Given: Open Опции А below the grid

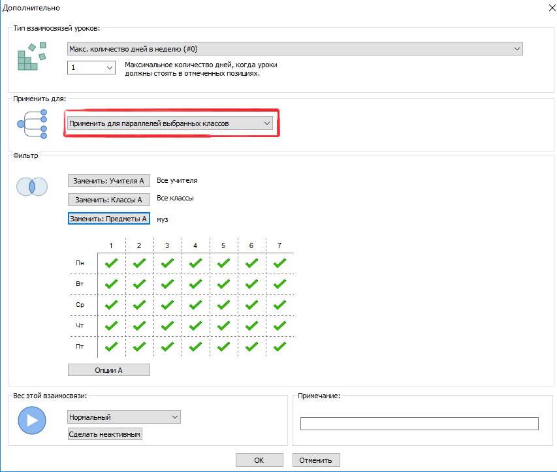Looking at the screenshot, I should tap(109, 370).
